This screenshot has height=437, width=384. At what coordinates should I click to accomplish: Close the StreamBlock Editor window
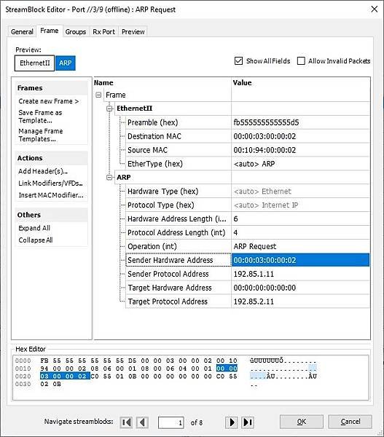click(374, 9)
